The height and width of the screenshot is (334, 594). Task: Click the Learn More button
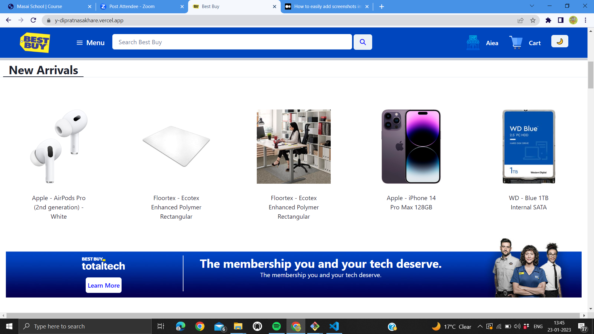[103, 285]
